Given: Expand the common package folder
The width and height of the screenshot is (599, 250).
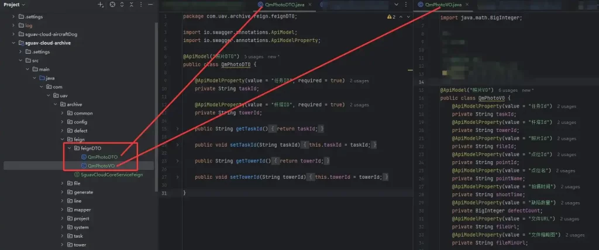Looking at the screenshot, I should (62, 113).
